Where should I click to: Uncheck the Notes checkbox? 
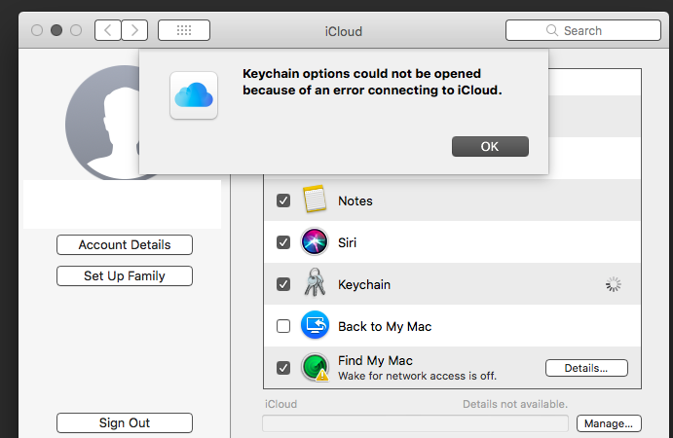283,201
